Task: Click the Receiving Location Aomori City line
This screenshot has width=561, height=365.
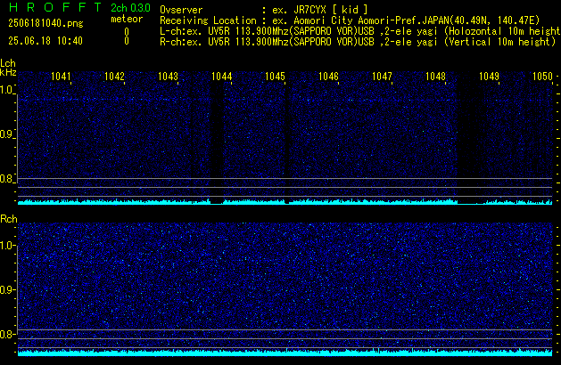Action: point(350,20)
